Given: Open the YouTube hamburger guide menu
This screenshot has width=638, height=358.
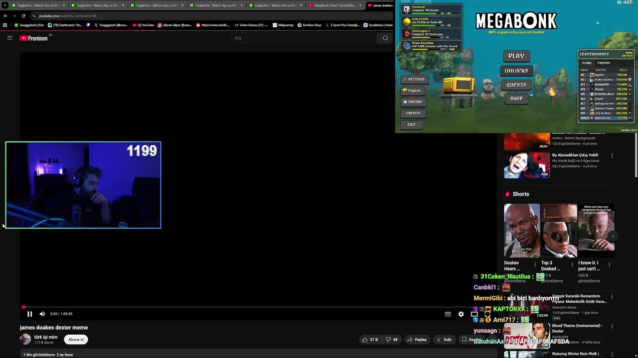Looking at the screenshot, I should coord(9,38).
